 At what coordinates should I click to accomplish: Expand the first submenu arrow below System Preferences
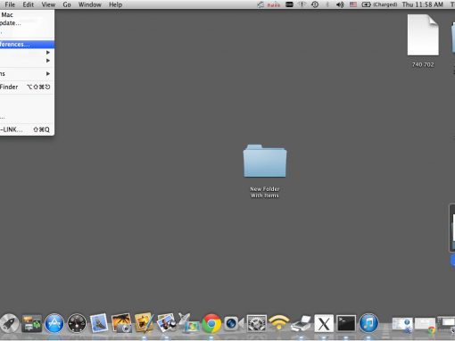48,53
